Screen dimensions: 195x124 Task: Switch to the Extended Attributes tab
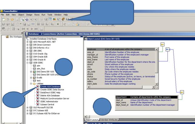(109, 120)
